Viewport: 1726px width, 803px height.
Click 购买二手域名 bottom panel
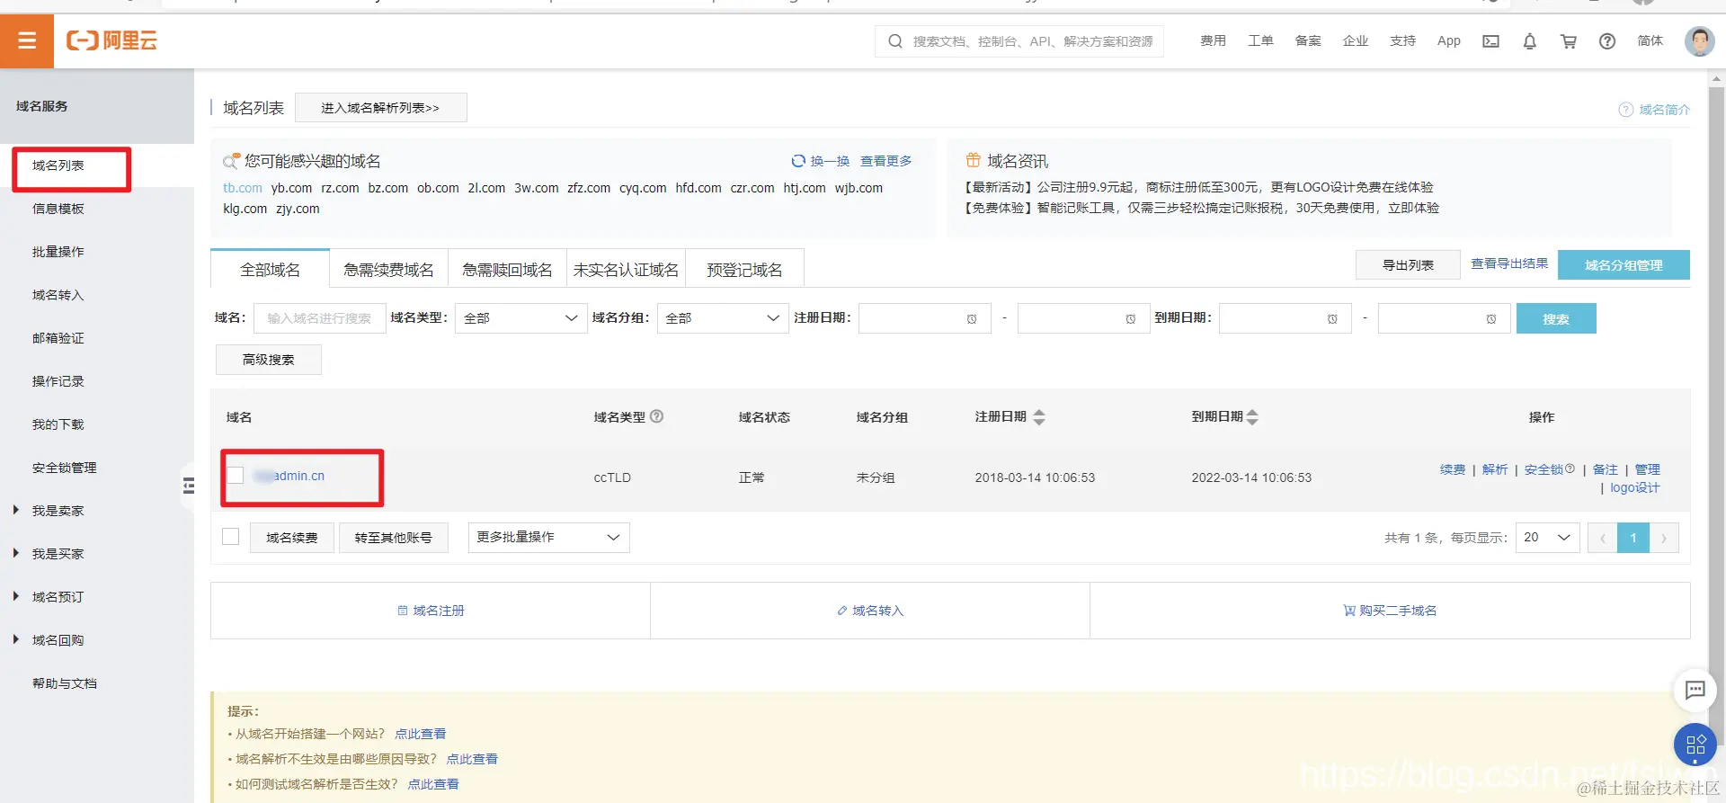(x=1390, y=611)
